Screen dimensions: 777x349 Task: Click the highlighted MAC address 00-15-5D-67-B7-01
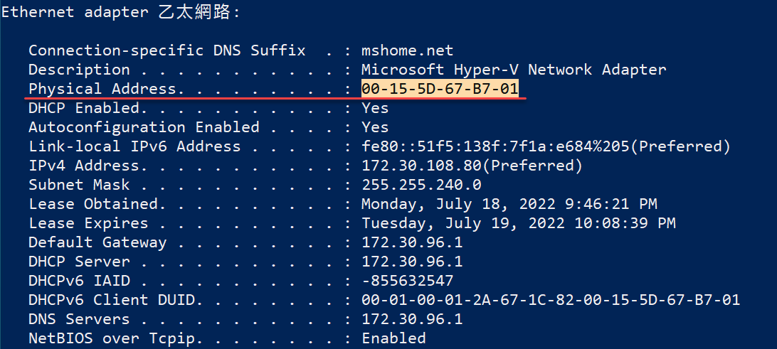440,89
